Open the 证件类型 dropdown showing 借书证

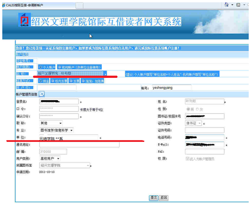click(193, 123)
